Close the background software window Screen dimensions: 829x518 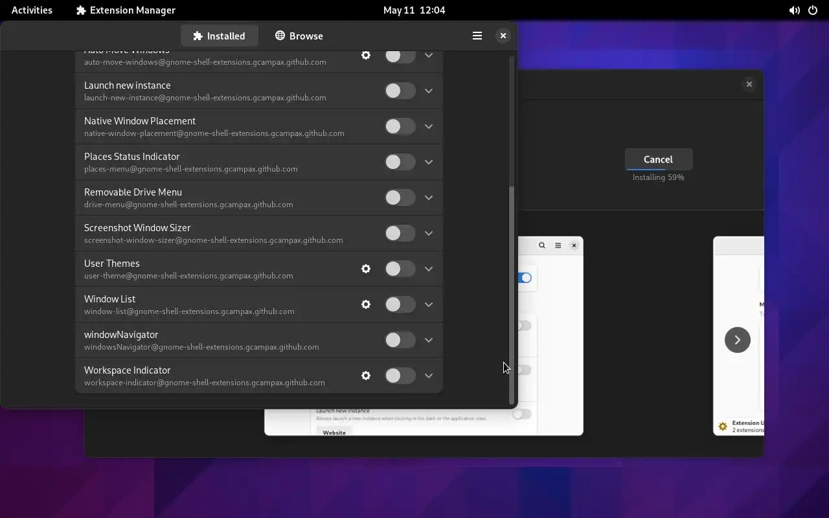[749, 84]
